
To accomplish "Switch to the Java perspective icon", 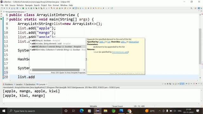I will (199, 8).
